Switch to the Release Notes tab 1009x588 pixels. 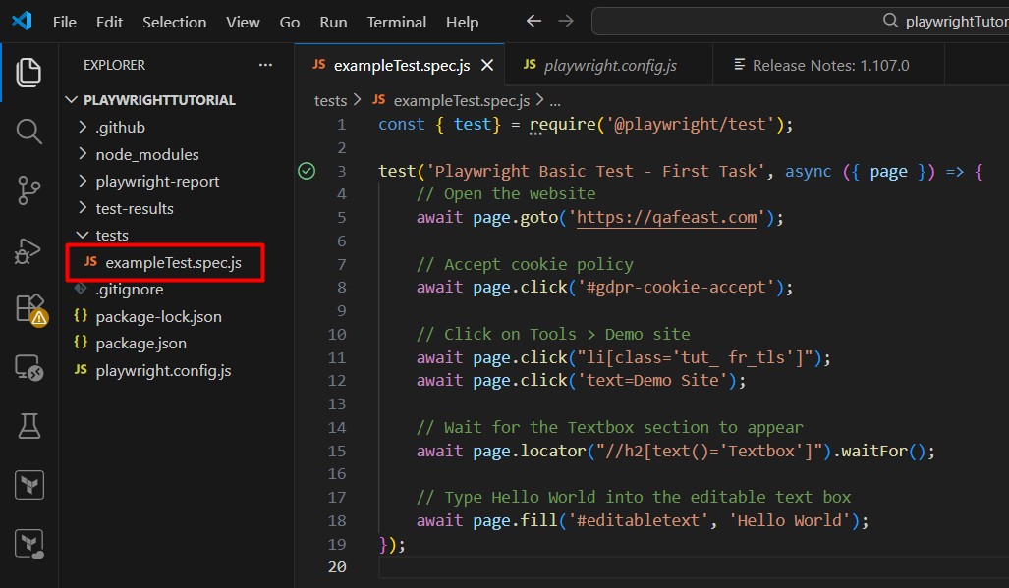(830, 66)
